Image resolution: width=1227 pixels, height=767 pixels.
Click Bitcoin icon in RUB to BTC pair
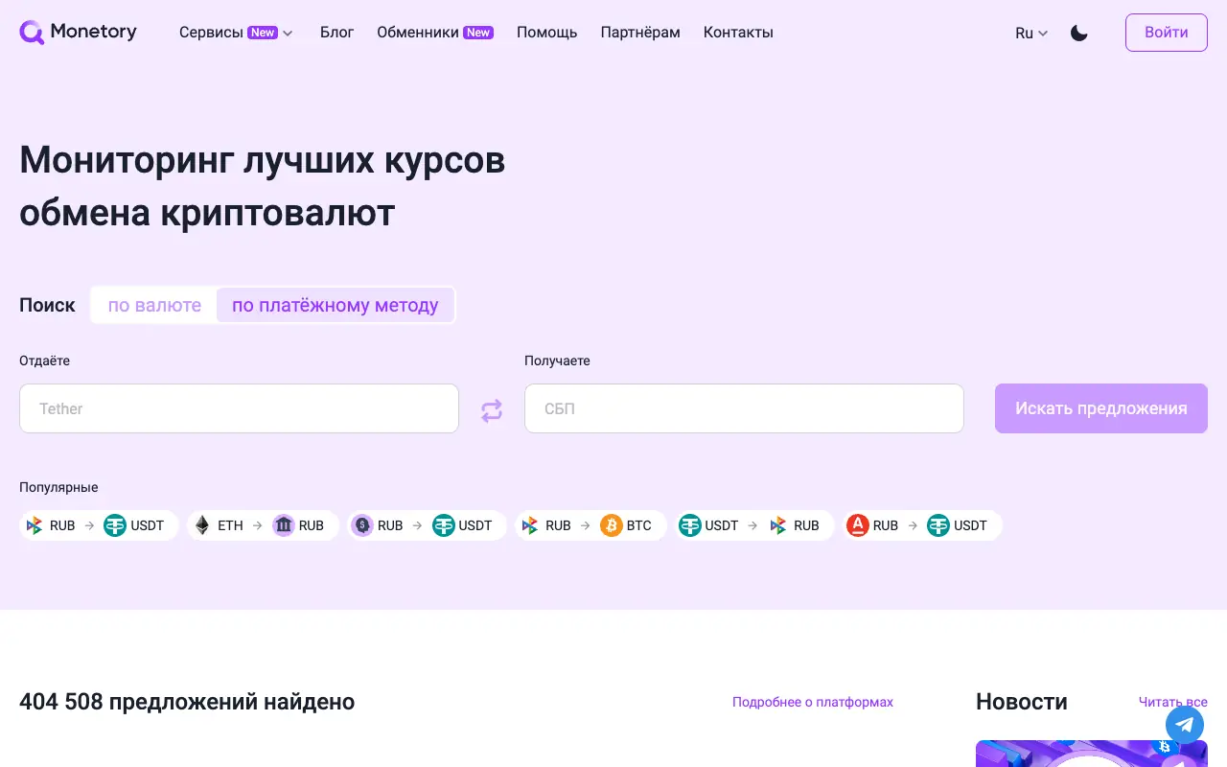click(612, 525)
